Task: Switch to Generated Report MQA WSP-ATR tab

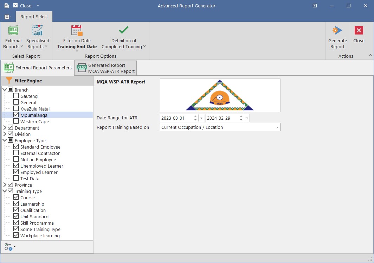Action: click(x=106, y=68)
